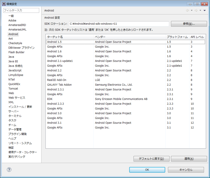This screenshot has width=210, height=178.
Task: Select サーバー in the tree
Action: 14,111
